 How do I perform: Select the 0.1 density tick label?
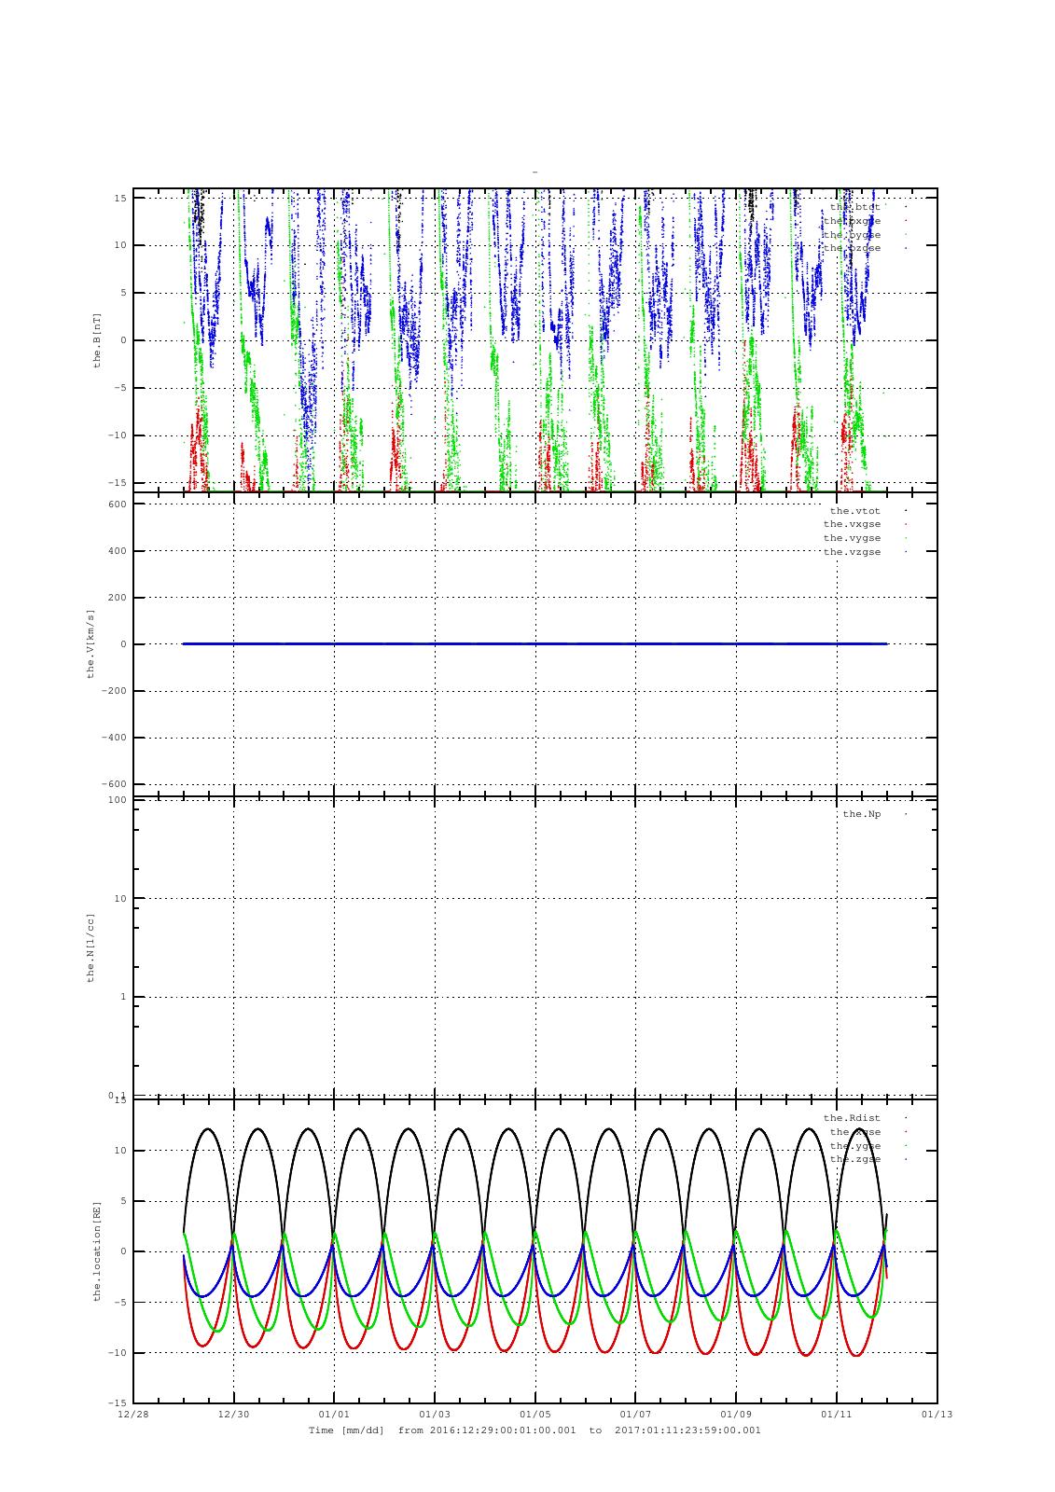click(117, 1096)
